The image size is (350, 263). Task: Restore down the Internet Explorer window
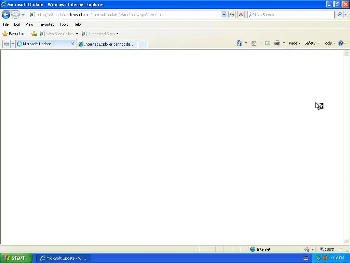point(338,4)
